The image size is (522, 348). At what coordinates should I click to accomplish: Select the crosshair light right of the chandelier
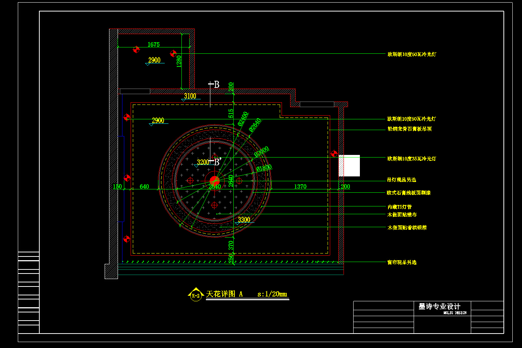click(x=239, y=180)
